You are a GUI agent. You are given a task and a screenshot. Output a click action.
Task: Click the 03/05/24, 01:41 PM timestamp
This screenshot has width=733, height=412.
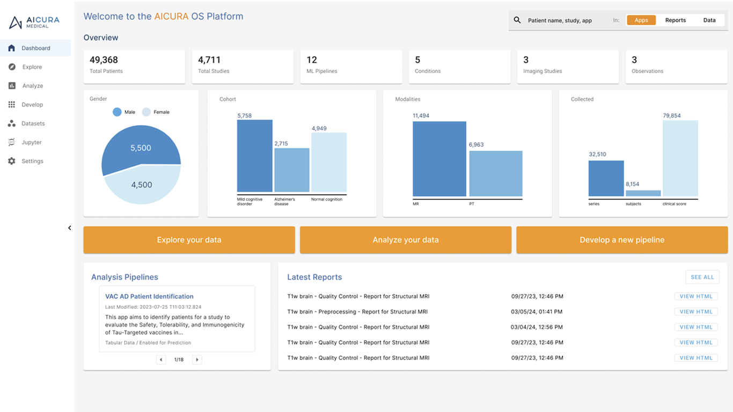click(x=537, y=312)
